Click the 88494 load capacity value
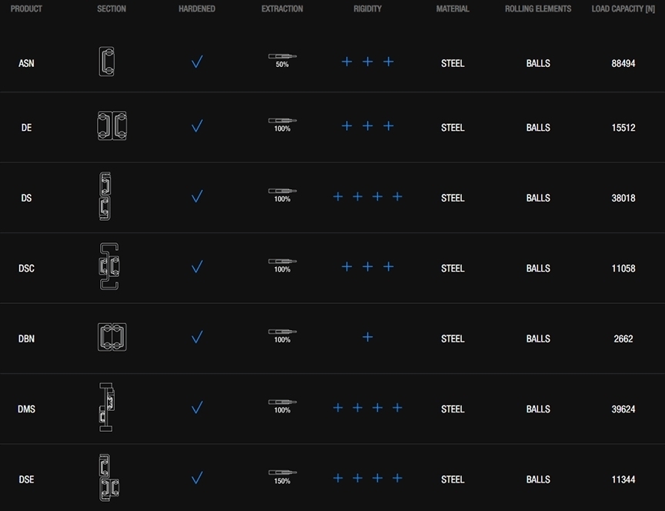This screenshot has height=511, width=665. click(623, 63)
